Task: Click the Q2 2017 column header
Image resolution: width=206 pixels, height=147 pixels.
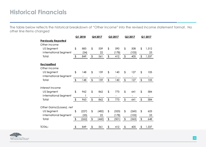Action: click(x=130, y=37)
